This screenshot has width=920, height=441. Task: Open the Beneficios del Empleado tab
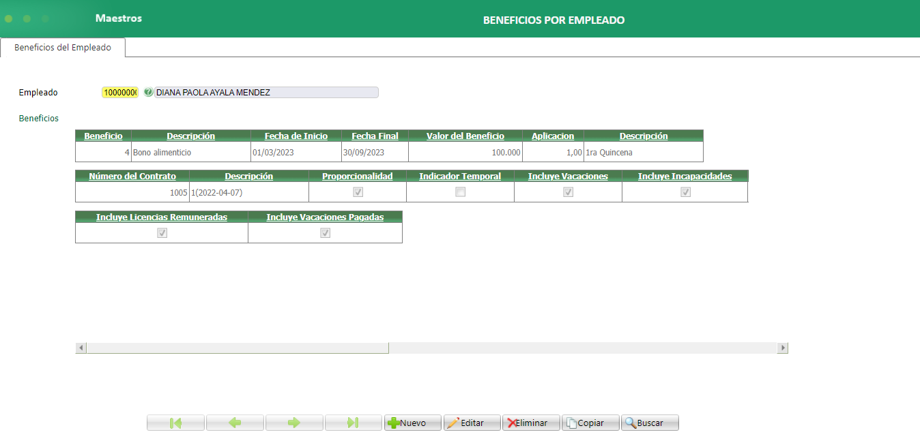(63, 48)
